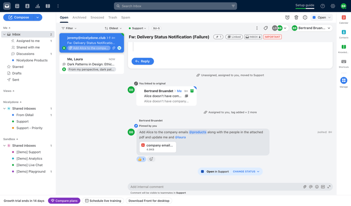The width and height of the screenshot is (351, 206).
Task: Open the Oldest sort dropdown
Action: click(x=113, y=28)
